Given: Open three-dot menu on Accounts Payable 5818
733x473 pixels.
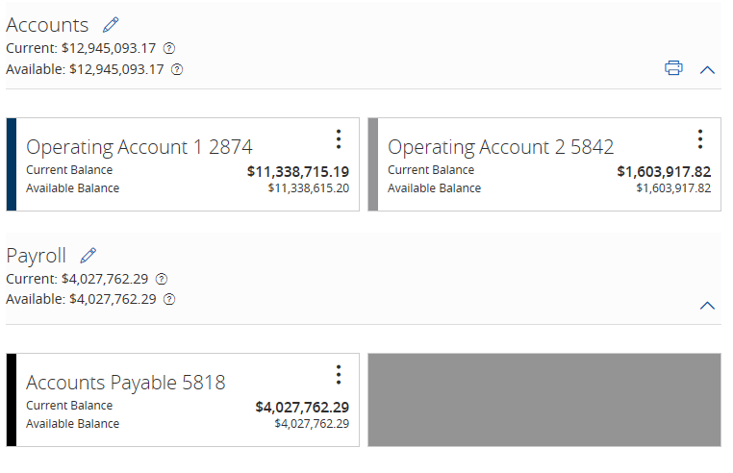Looking at the screenshot, I should (339, 375).
